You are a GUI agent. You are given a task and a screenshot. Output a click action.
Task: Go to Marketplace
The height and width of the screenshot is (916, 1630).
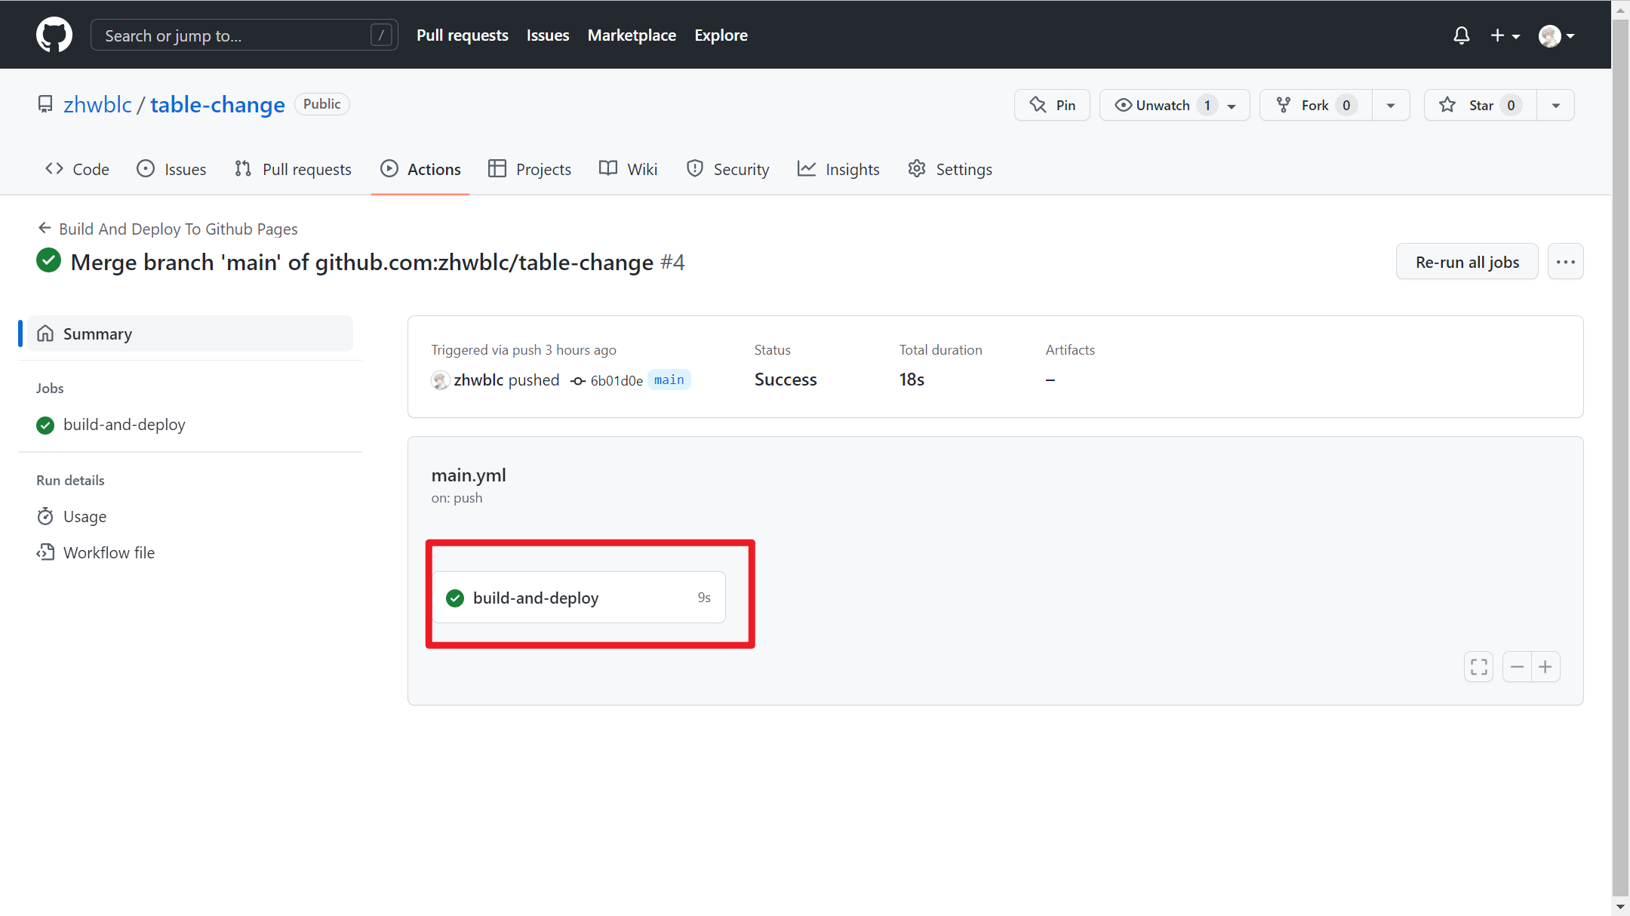pyautogui.click(x=632, y=35)
